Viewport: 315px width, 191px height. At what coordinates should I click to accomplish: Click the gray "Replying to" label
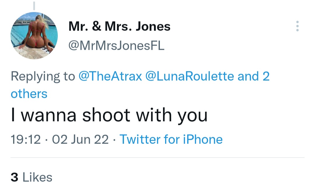click(43, 76)
